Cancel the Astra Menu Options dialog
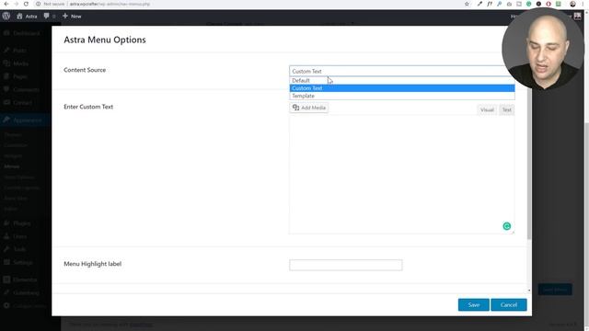Image resolution: width=589 pixels, height=331 pixels. [509, 304]
